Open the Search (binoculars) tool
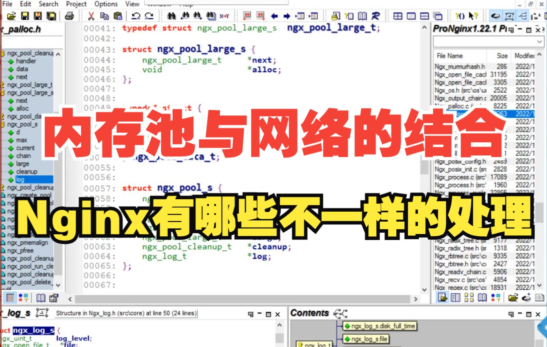This screenshot has width=547, height=347. (x=172, y=16)
